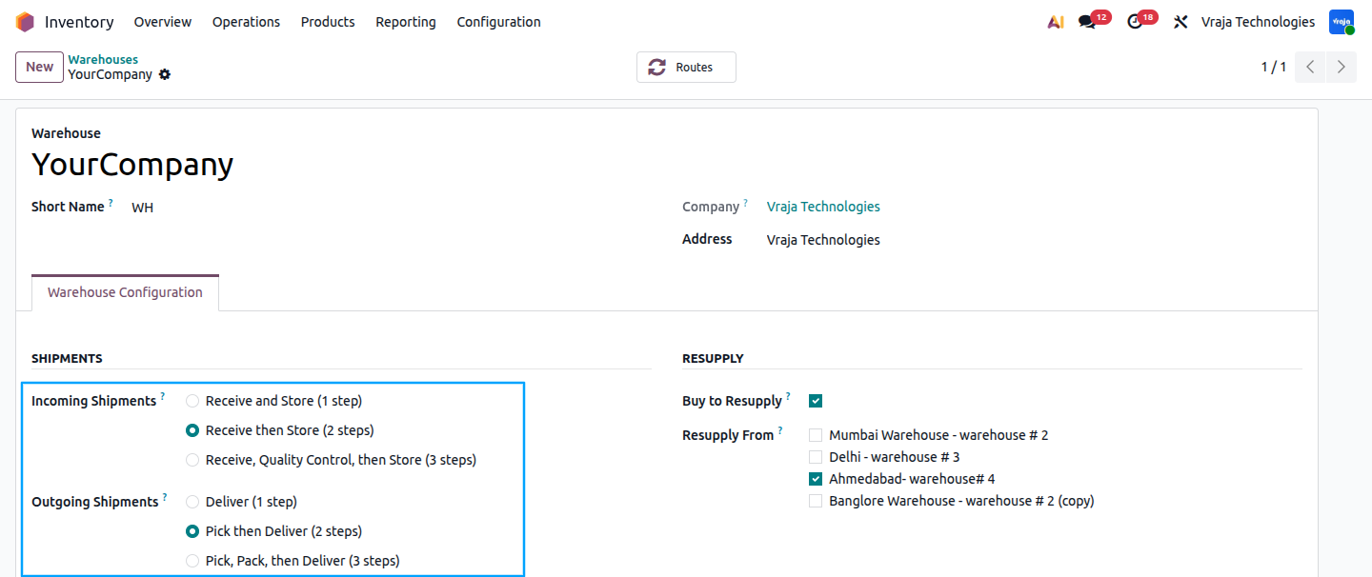Open the activities clock icon with 18 badge
This screenshot has height=577, width=1372.
pos(1135,22)
